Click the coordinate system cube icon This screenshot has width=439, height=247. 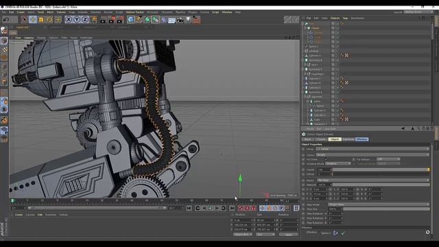point(93,19)
